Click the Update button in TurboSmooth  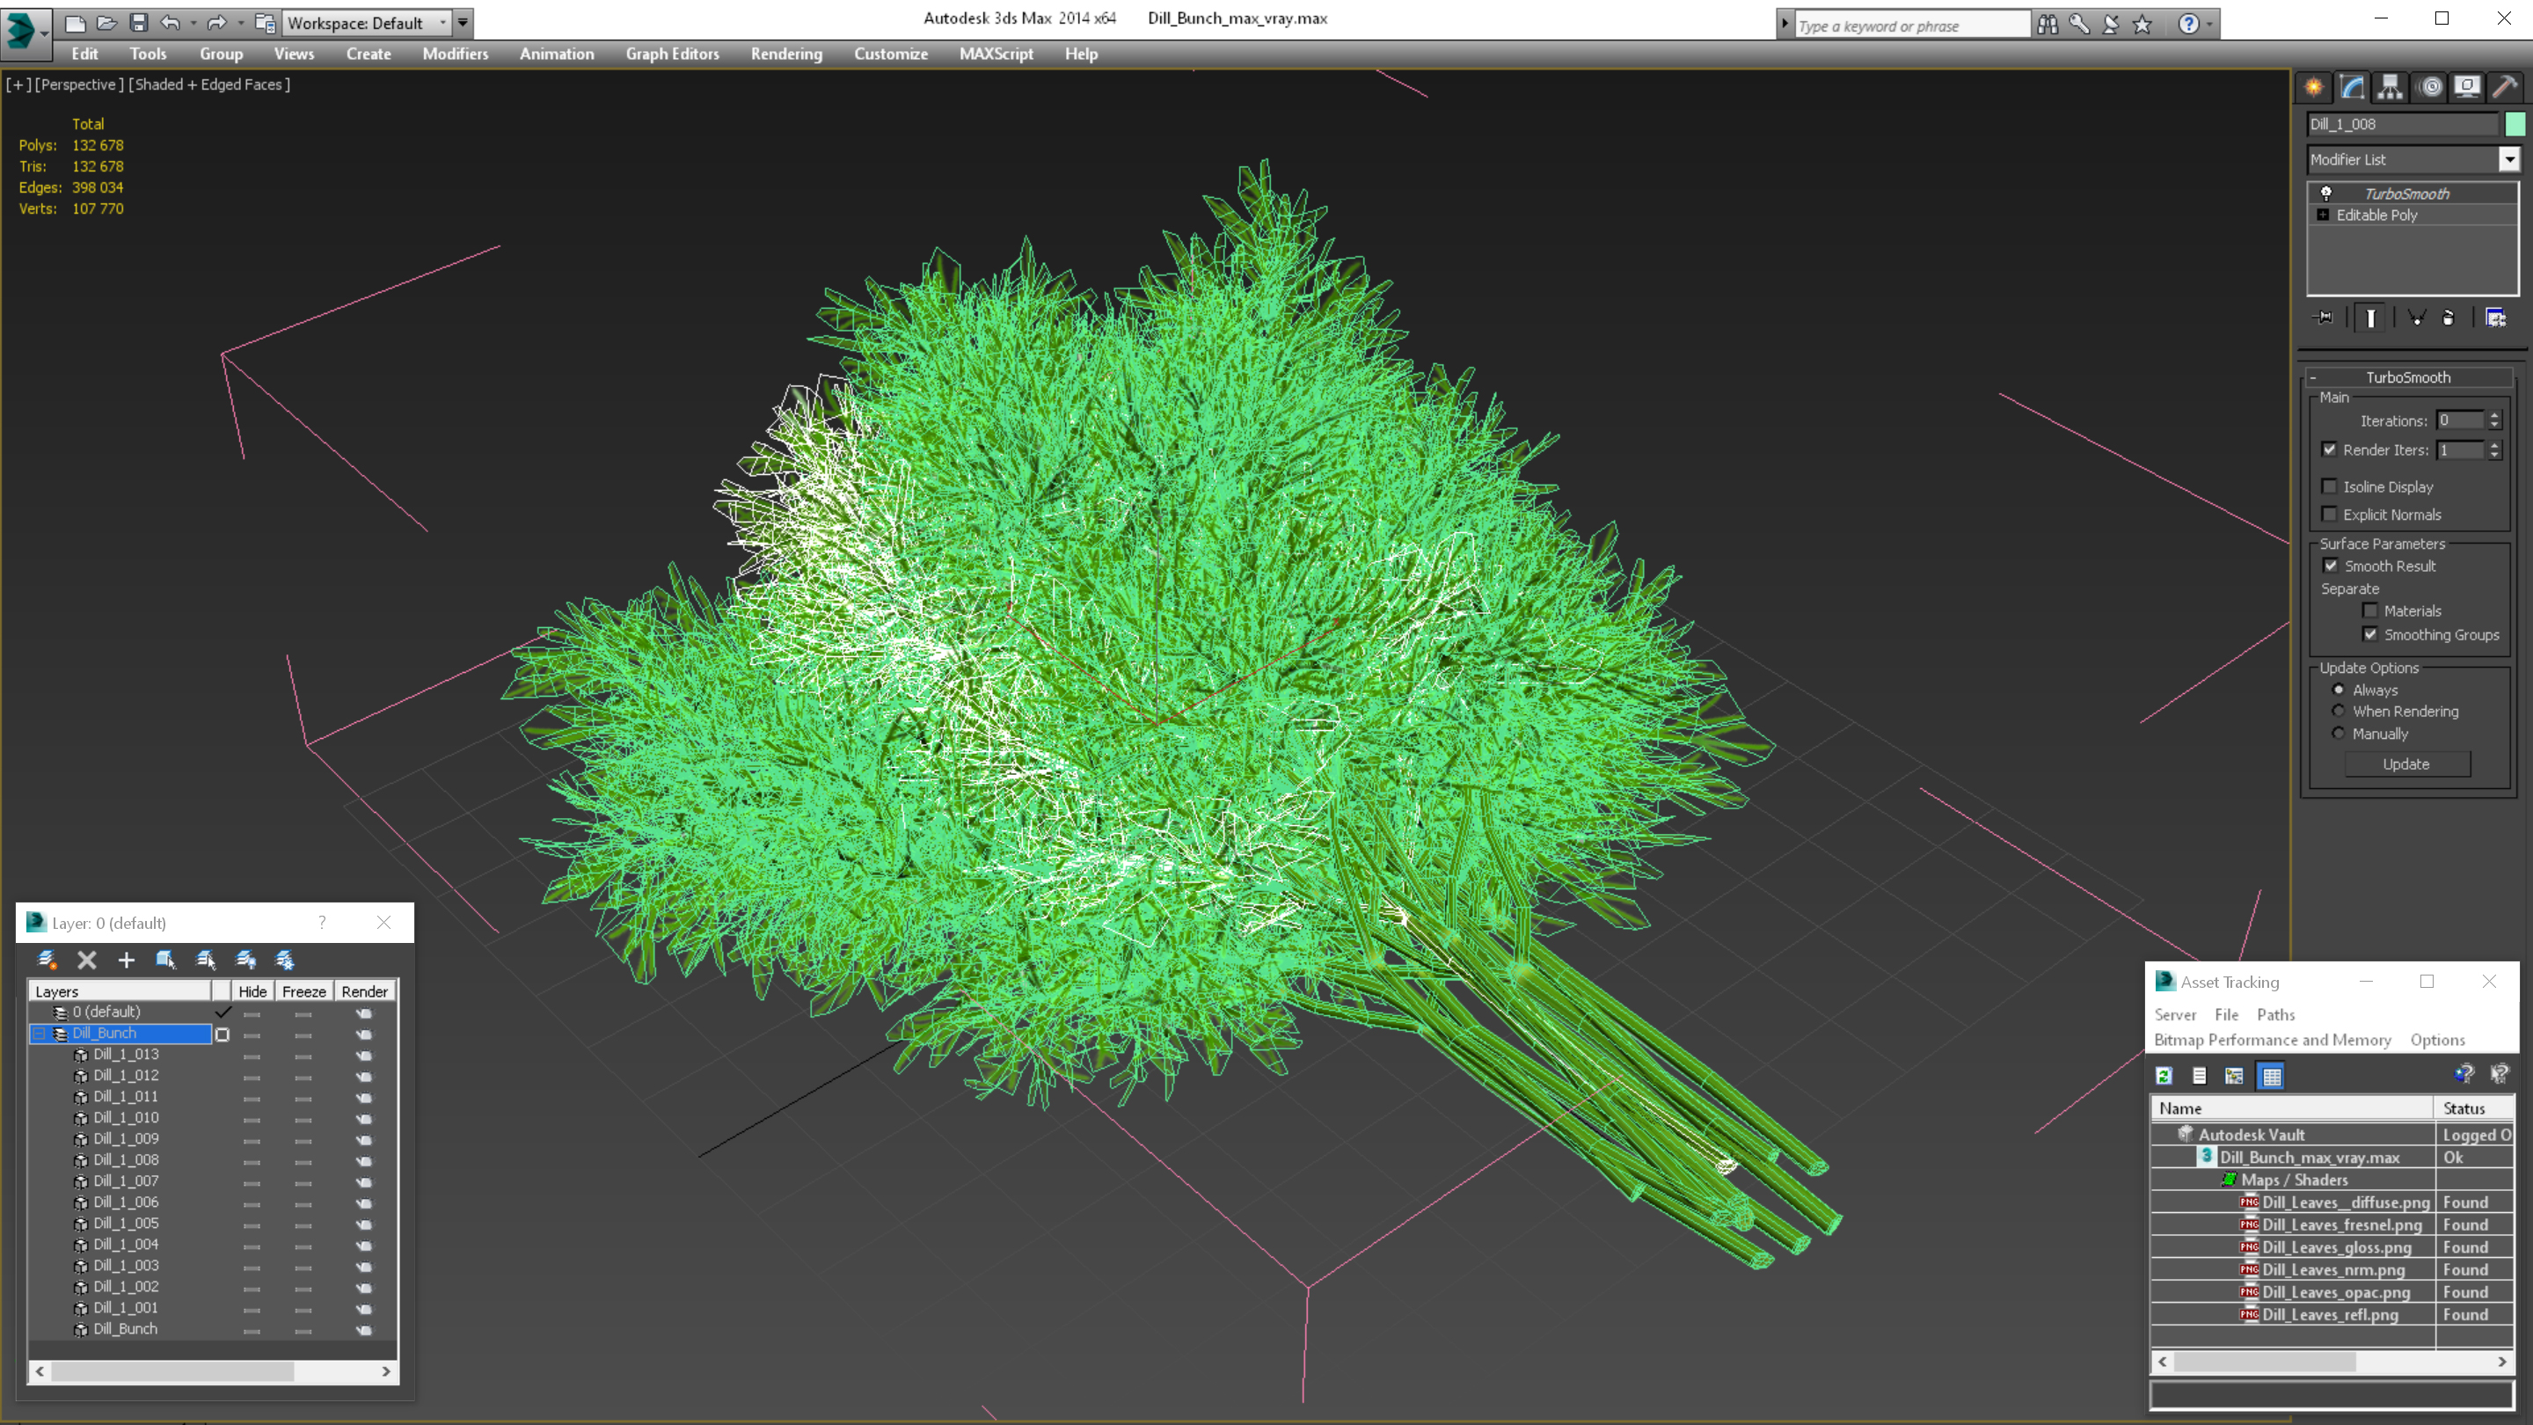(x=2406, y=764)
